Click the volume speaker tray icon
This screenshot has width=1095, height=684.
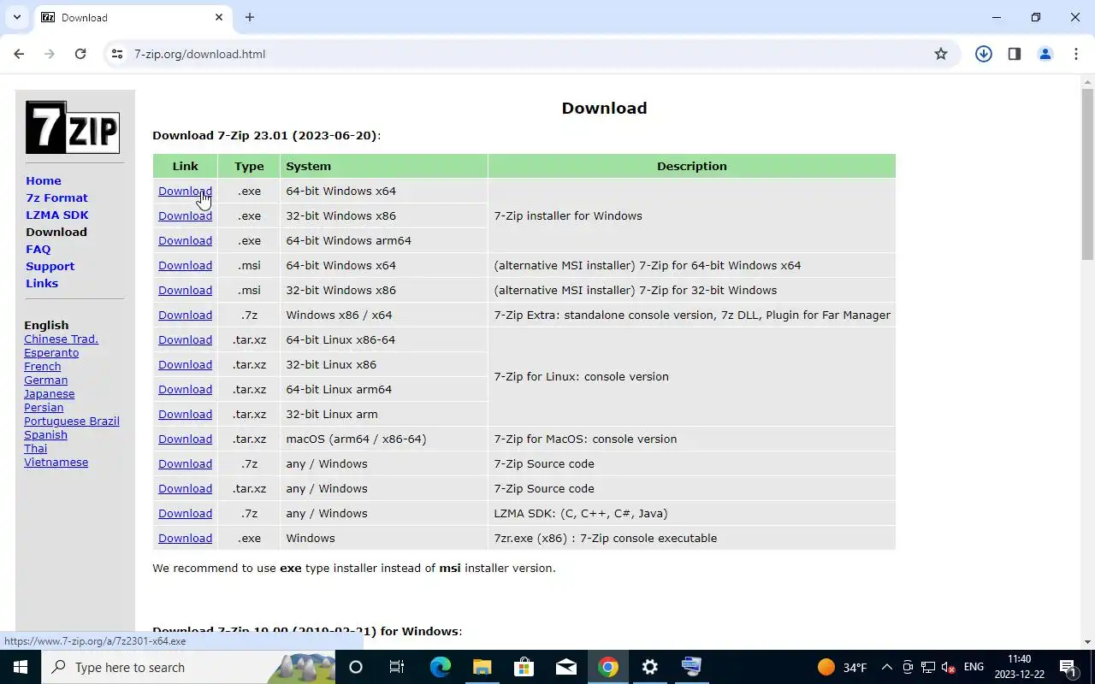(x=948, y=667)
